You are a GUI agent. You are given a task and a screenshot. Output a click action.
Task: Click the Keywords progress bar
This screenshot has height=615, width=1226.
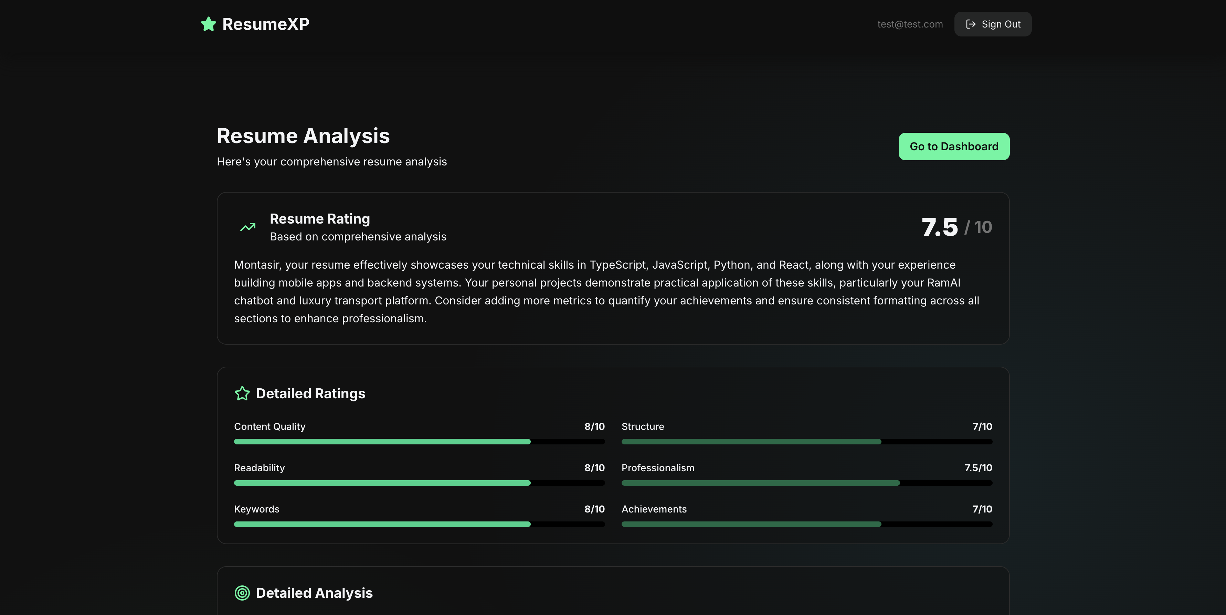pos(419,524)
